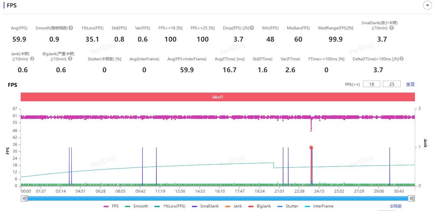This screenshot has width=434, height=211.
Task: Toggle Smooth series in legend
Action: click(x=137, y=206)
